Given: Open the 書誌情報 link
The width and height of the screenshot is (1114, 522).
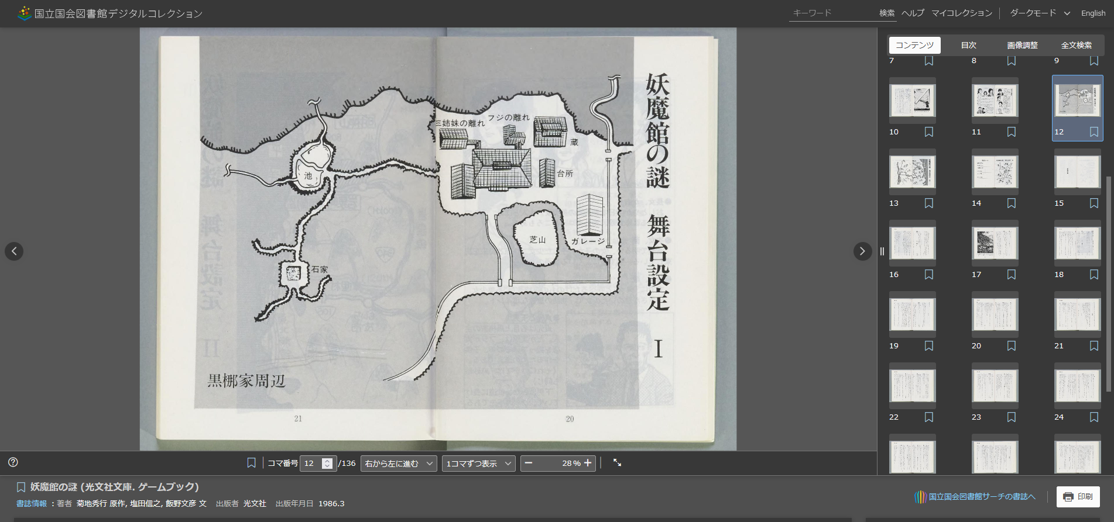Looking at the screenshot, I should tap(32, 503).
